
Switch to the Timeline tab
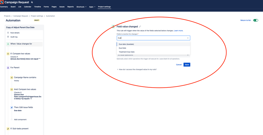37,7
